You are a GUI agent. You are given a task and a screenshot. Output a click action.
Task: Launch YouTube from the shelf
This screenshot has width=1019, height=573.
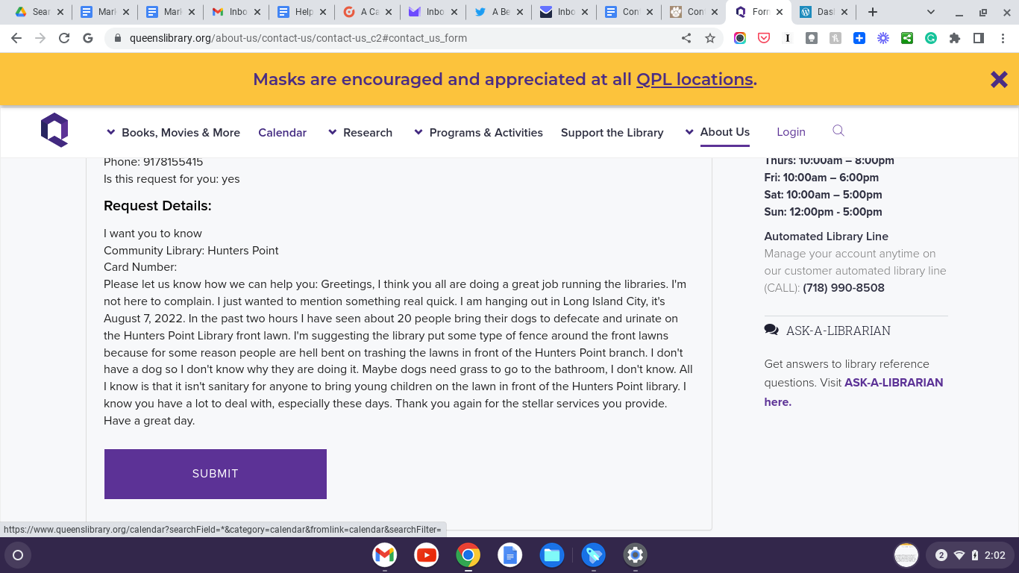pyautogui.click(x=427, y=555)
